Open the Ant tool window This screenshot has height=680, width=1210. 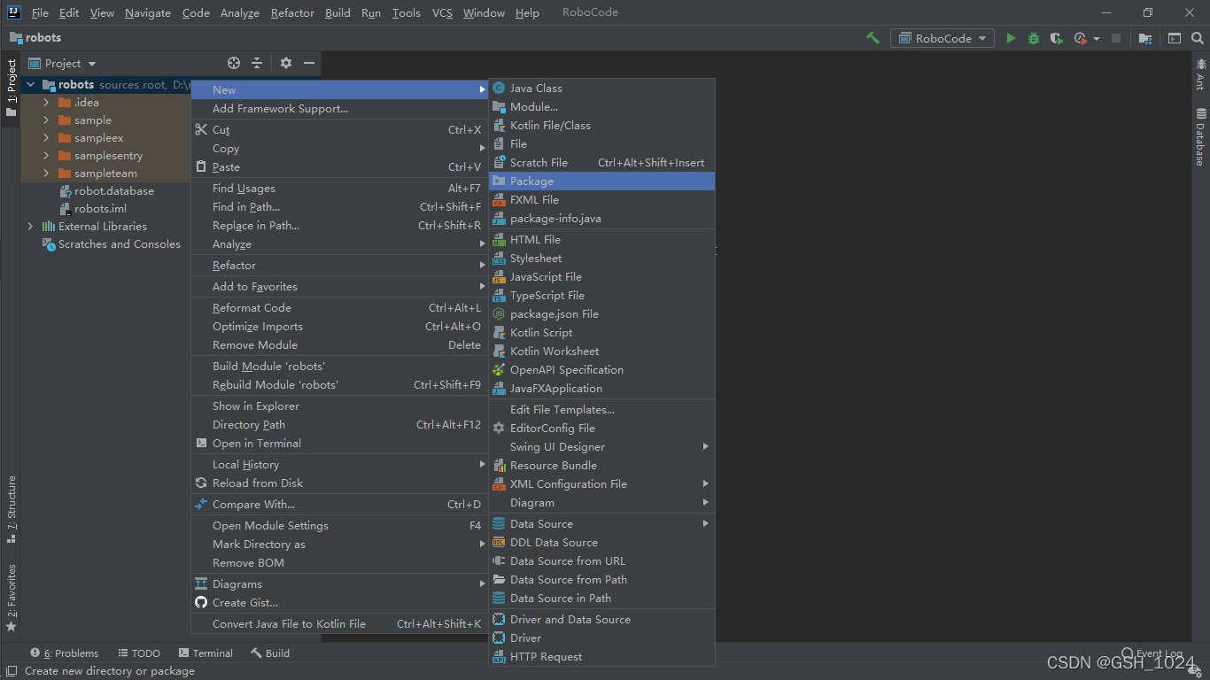point(1200,73)
